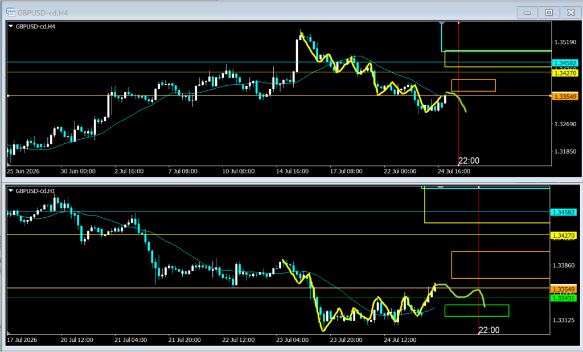
Task: Click the 1.33125 price scale value
Action: click(564, 320)
